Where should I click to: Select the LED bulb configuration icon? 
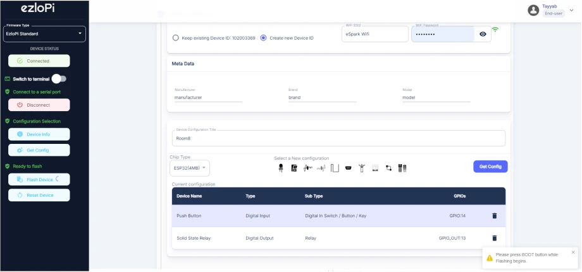click(x=280, y=168)
